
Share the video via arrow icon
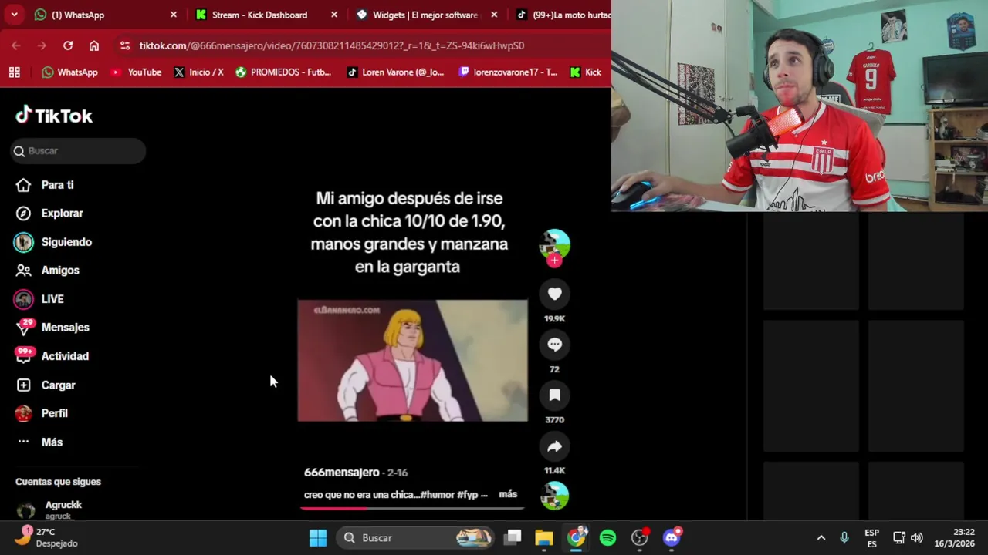click(x=554, y=446)
